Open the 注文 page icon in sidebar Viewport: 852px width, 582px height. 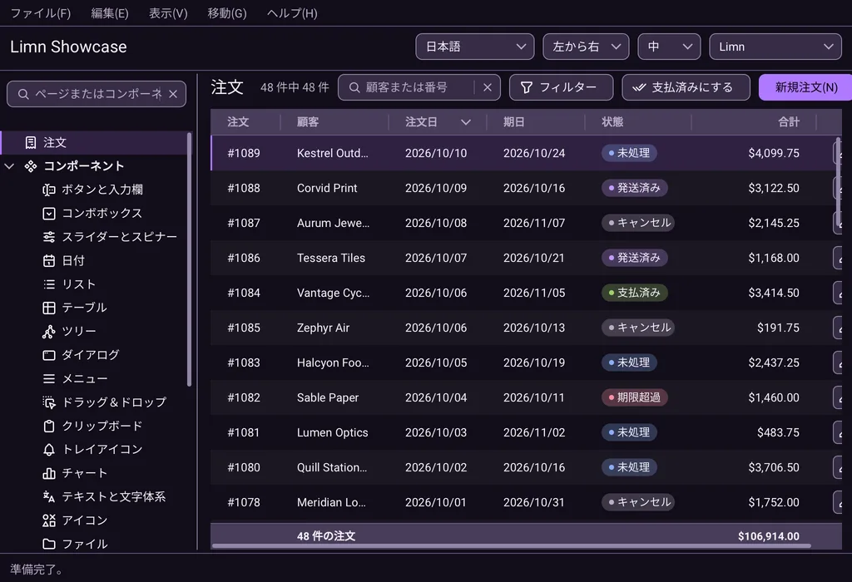coord(31,143)
